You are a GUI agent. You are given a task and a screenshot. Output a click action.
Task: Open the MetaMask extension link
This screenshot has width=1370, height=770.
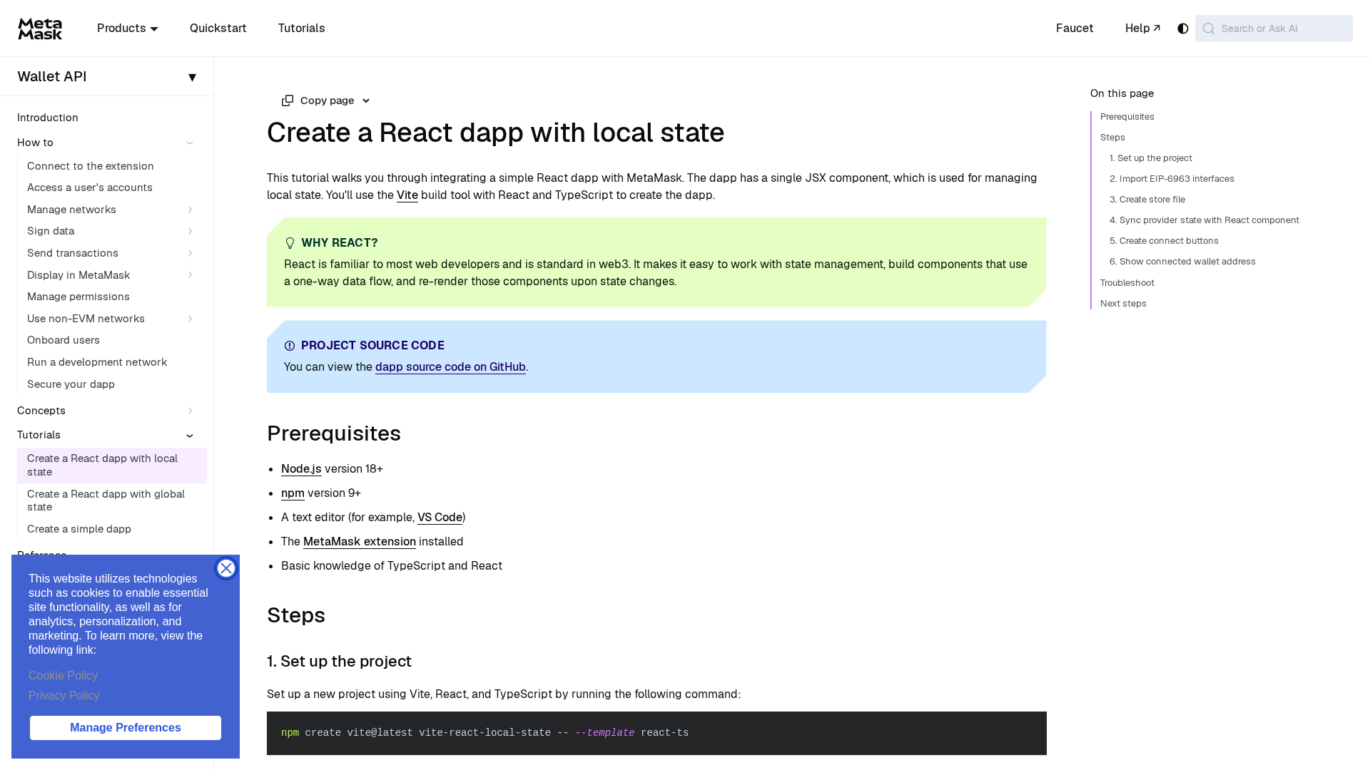click(360, 542)
